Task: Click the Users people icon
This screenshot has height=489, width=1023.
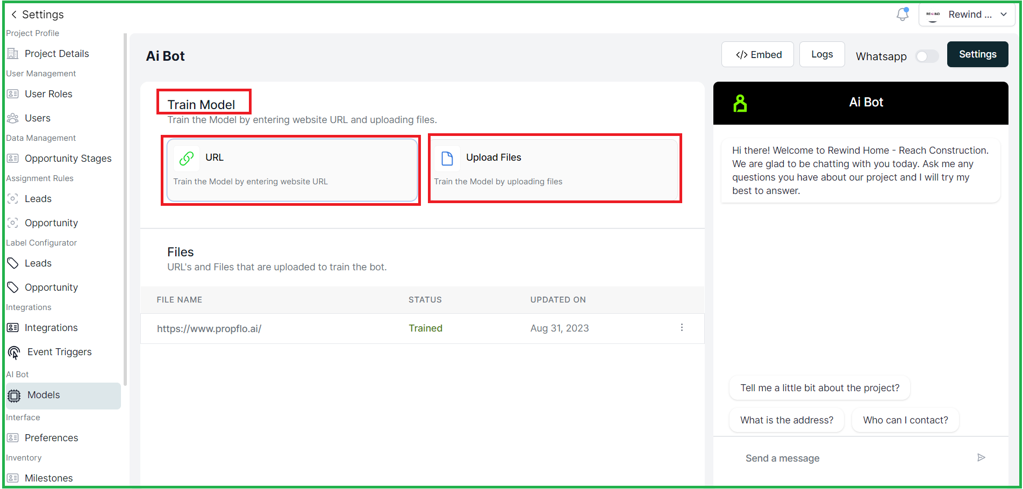Action: click(x=13, y=118)
